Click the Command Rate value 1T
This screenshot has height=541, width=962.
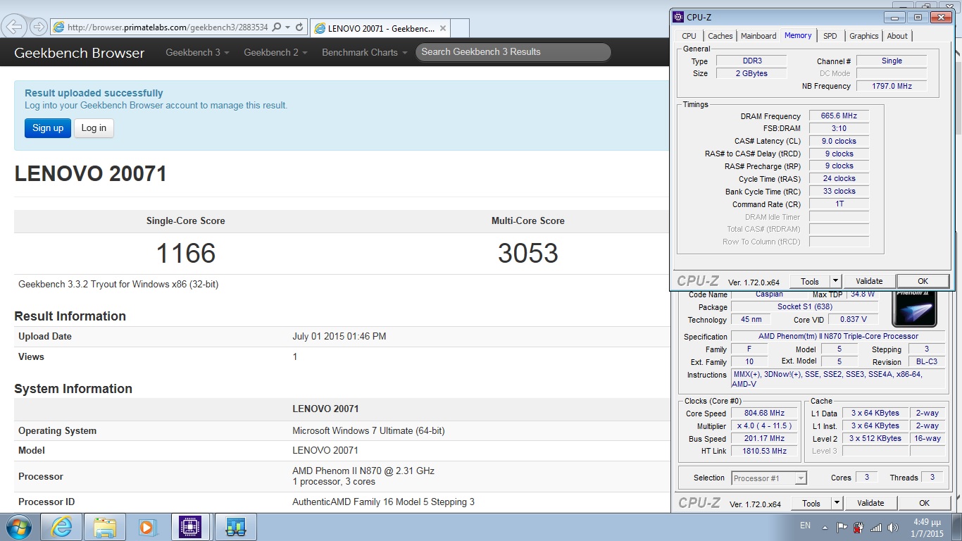(838, 204)
